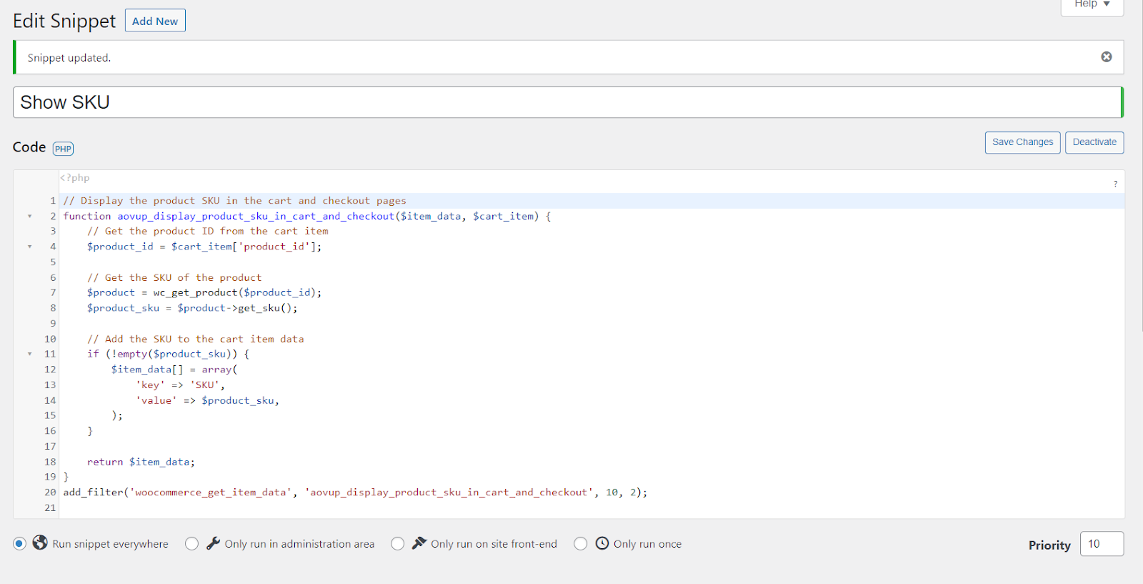Click the "$product_id = $cart_item['product_id'];" line

204,247
